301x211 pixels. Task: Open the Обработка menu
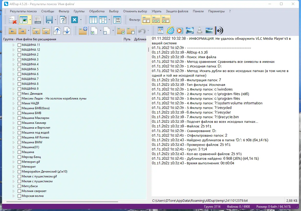(97, 11)
